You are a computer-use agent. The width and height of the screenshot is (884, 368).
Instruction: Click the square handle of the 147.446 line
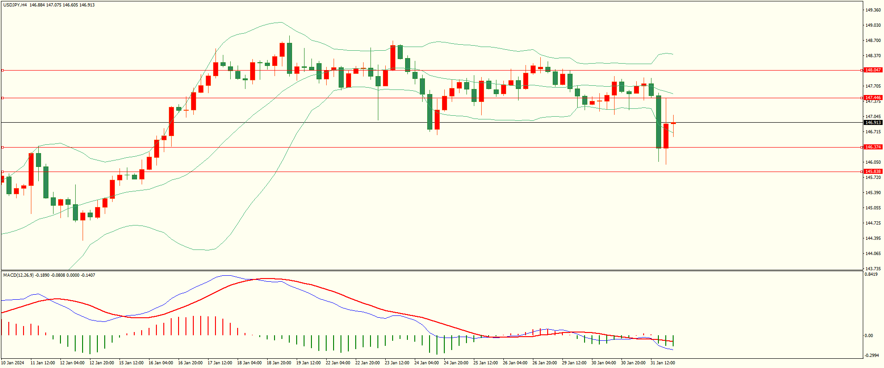[x=2, y=98]
